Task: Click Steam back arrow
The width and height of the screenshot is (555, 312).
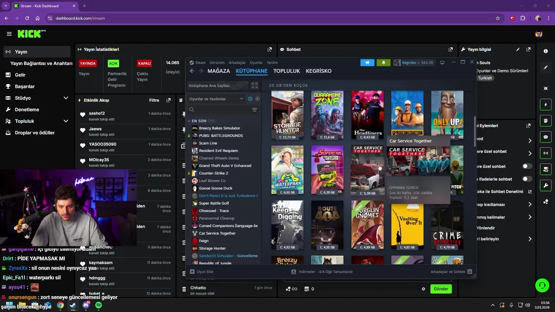Action: pyautogui.click(x=192, y=71)
